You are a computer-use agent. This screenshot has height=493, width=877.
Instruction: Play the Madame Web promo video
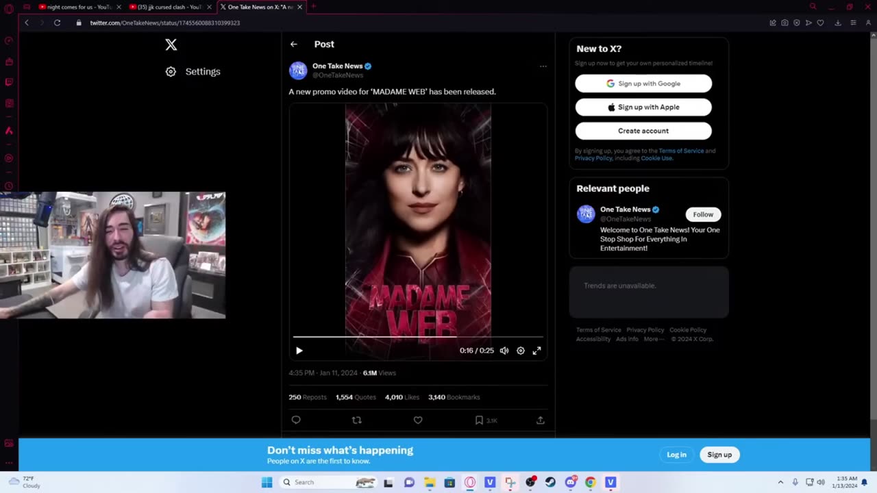point(299,351)
